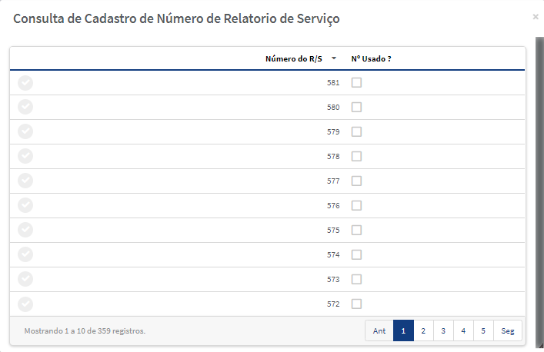Jump to page 5 of results
The height and width of the screenshot is (352, 544).
tap(483, 331)
